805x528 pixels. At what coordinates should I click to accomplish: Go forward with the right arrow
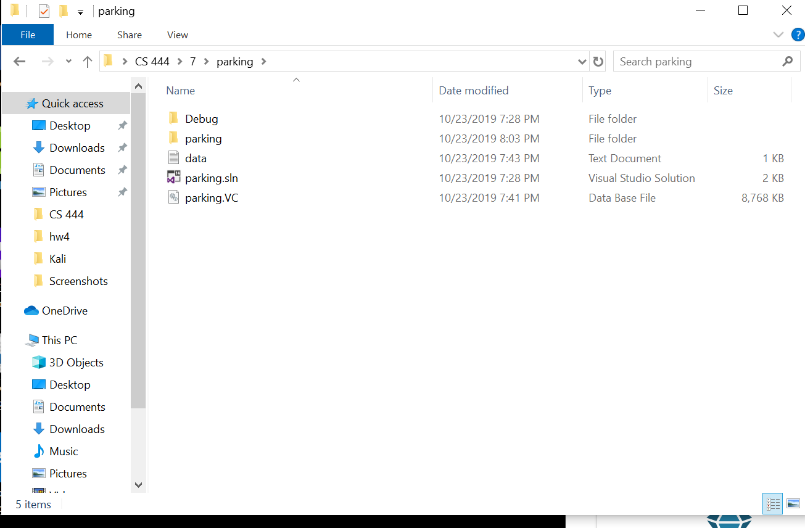(x=47, y=61)
